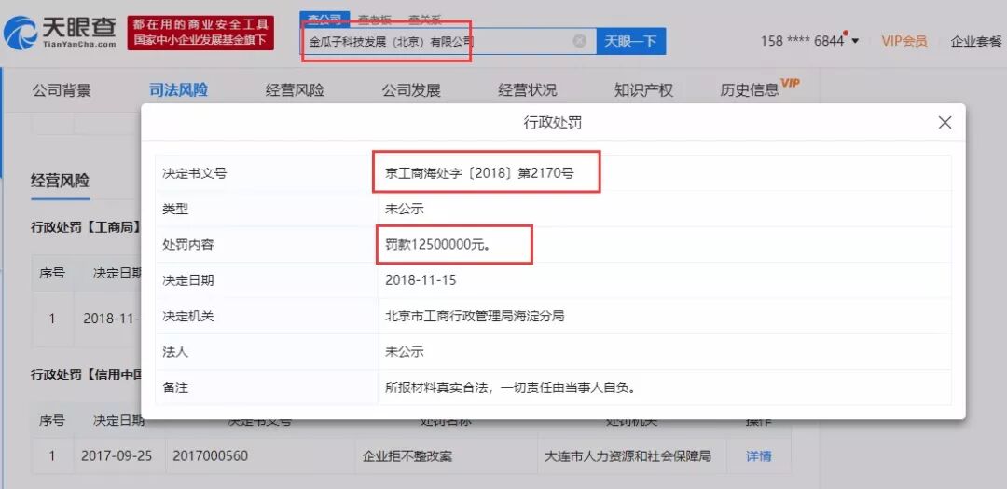
Task: Click the 行政处罚 dialog title
Action: coord(553,123)
